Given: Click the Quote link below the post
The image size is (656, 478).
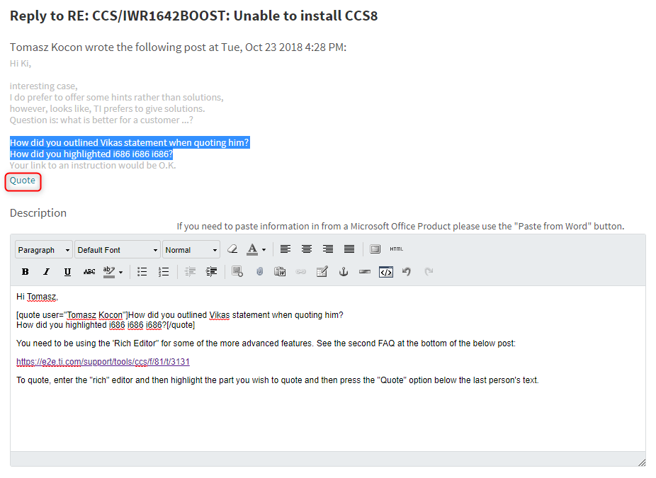Looking at the screenshot, I should 23,181.
